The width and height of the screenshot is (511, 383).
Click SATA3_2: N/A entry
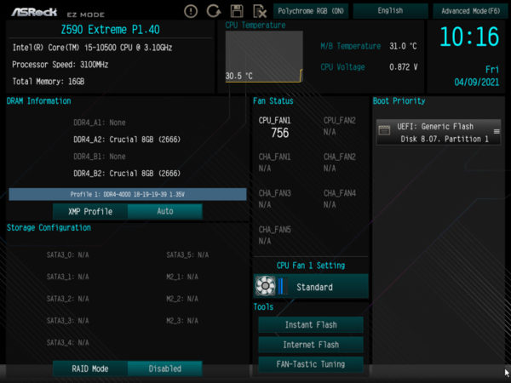point(67,299)
